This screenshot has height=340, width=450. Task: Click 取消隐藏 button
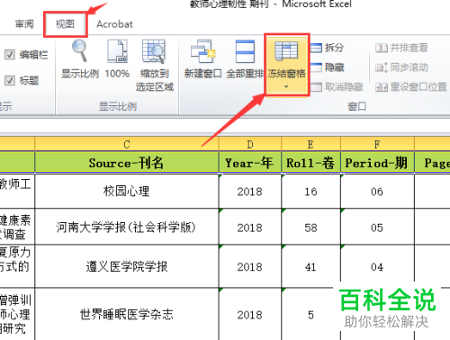(337, 87)
